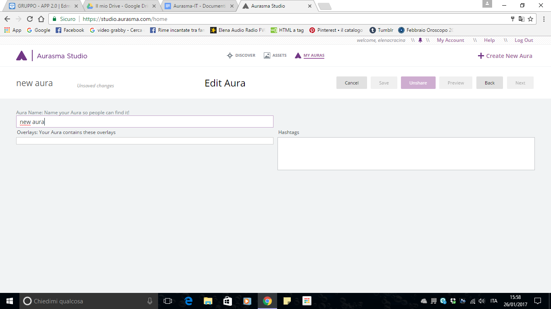Click the browser home icon
The image size is (551, 309).
pyautogui.click(x=41, y=19)
